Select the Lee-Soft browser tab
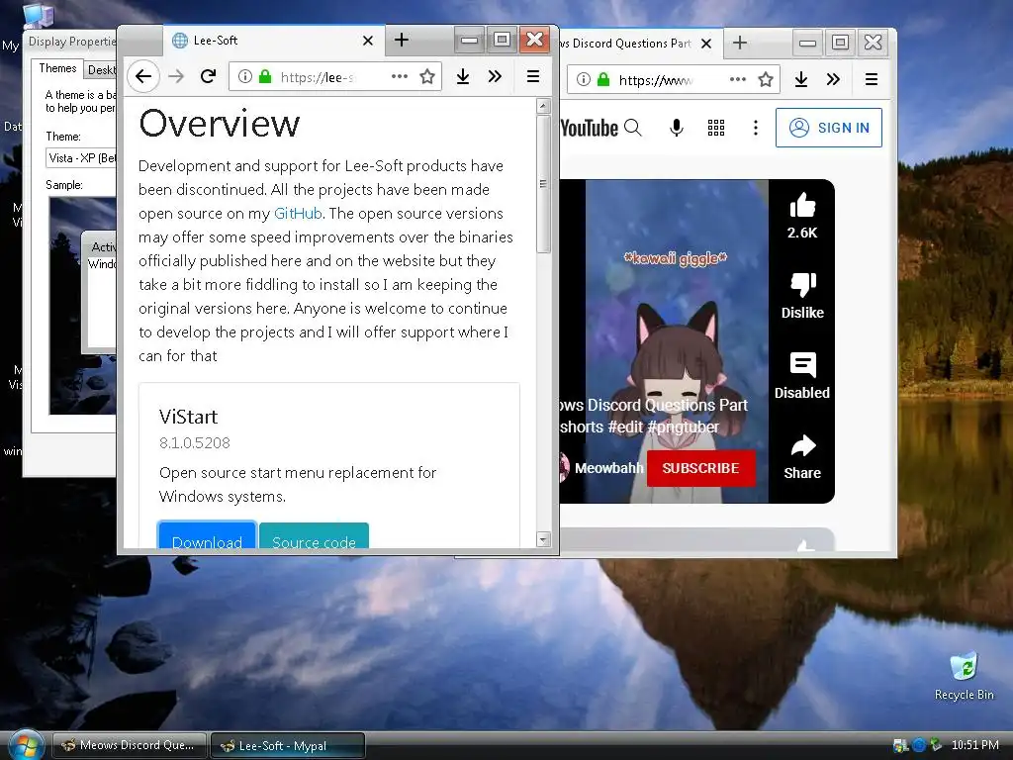The image size is (1013, 760). coord(273,41)
